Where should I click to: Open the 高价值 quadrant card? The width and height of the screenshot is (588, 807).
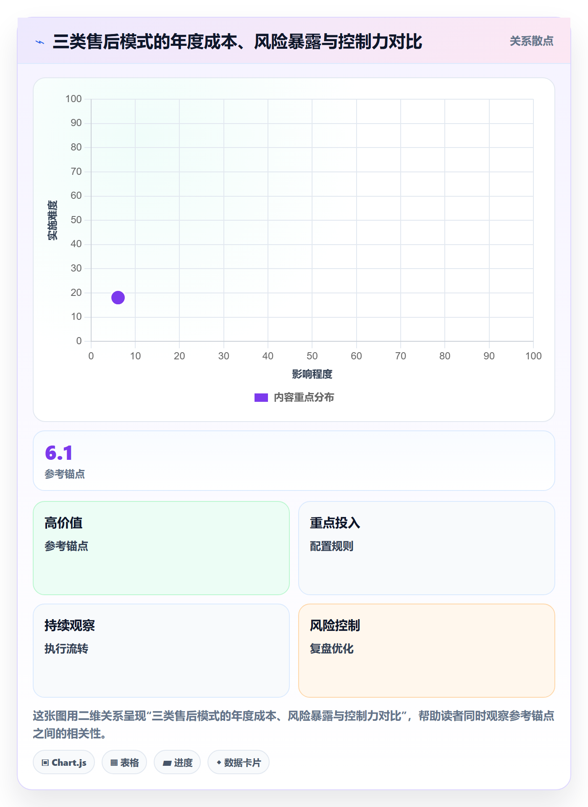pos(161,548)
